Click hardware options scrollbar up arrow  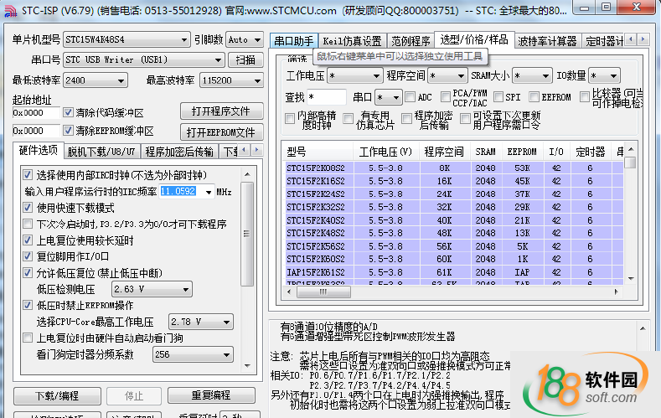pyautogui.click(x=248, y=174)
